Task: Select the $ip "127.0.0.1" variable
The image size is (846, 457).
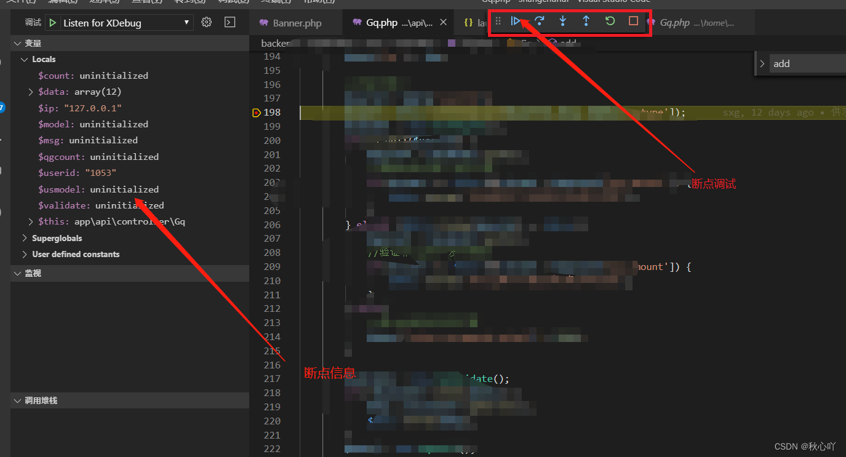Action: (x=130, y=108)
